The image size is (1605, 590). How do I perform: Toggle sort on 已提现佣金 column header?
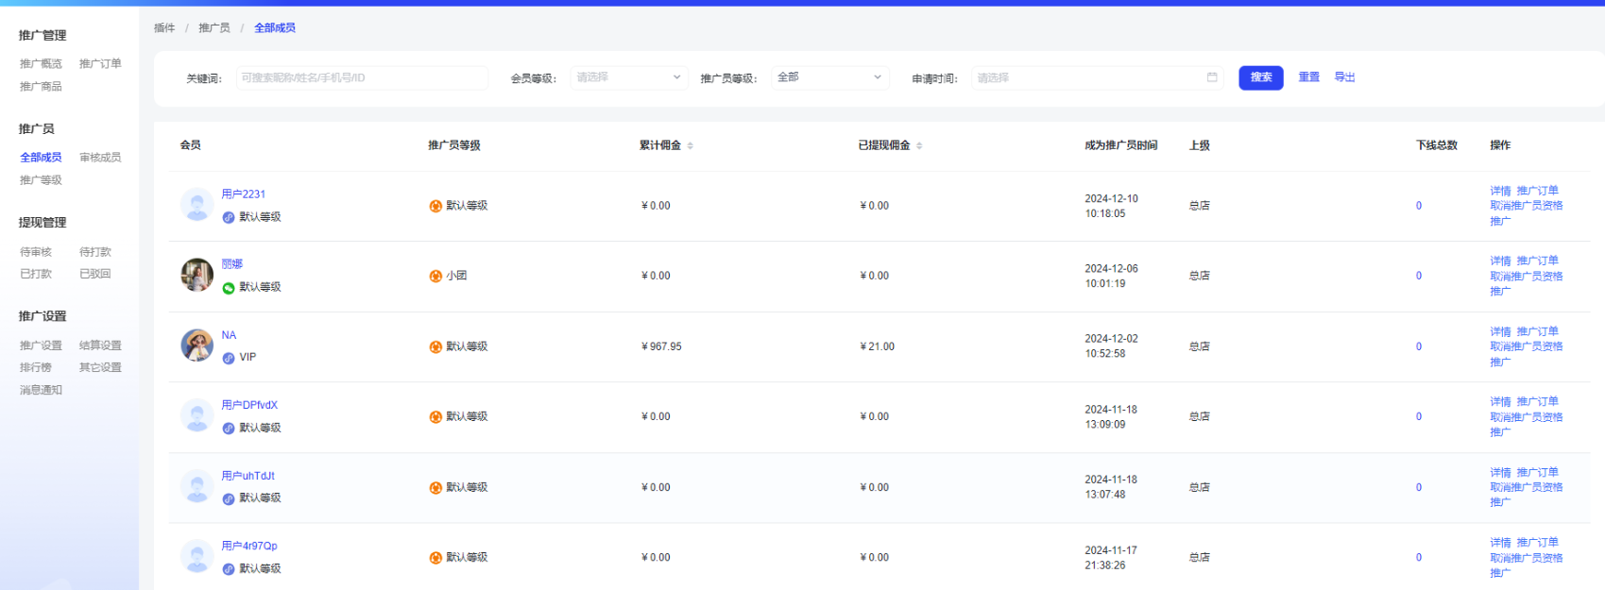tap(919, 145)
